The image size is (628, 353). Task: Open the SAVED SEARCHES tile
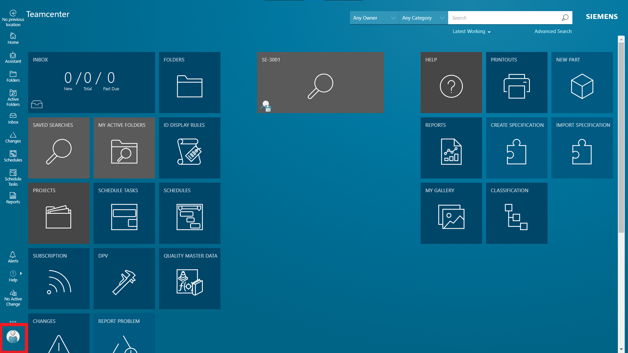(59, 148)
